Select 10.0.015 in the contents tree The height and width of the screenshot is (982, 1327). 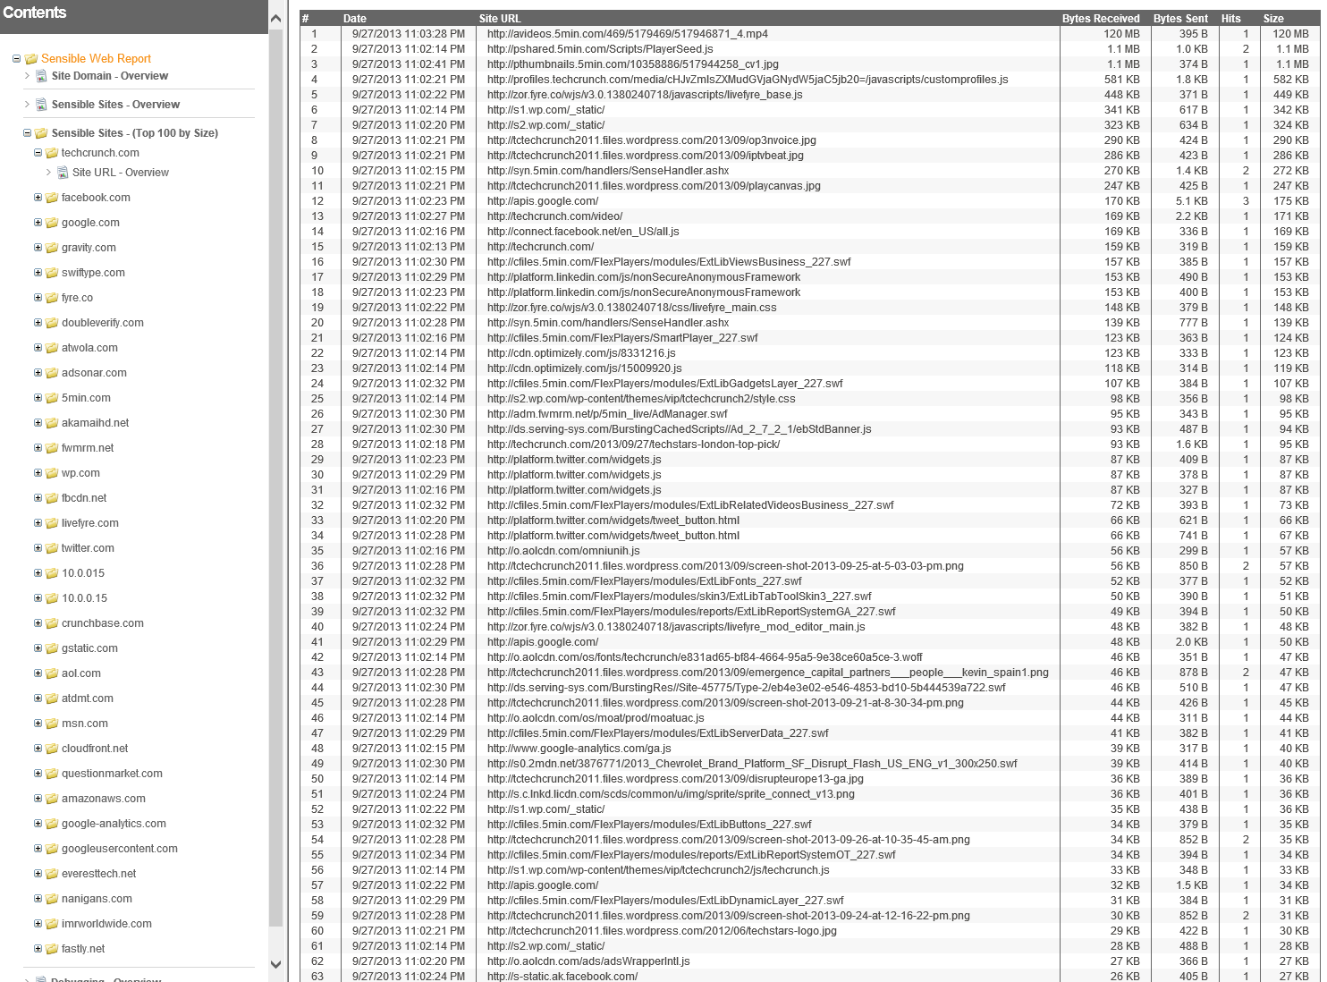click(83, 573)
